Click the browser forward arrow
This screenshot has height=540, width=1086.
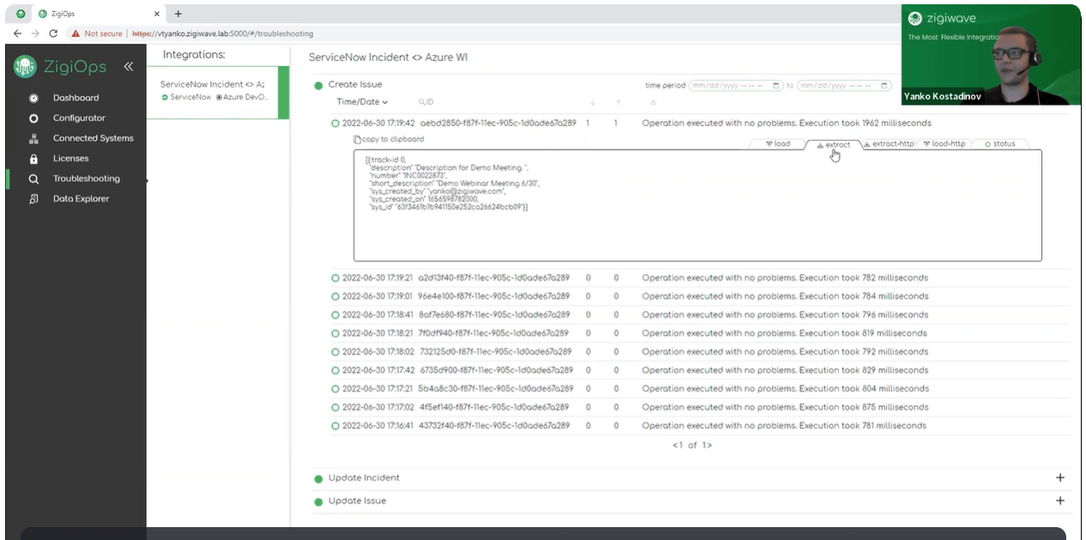(x=35, y=33)
